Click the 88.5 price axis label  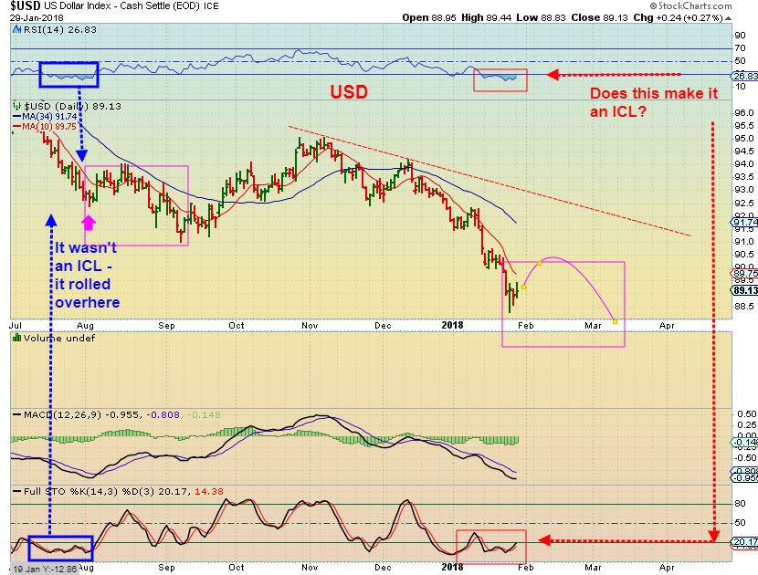(x=744, y=306)
